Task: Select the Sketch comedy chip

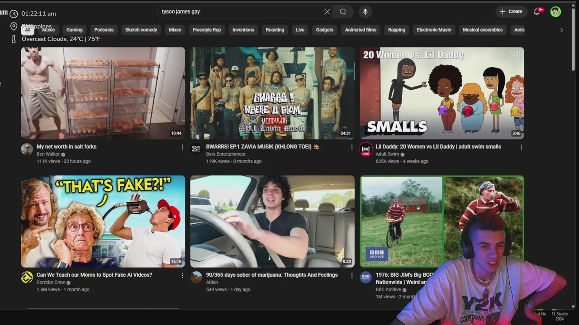Action: coord(141,30)
